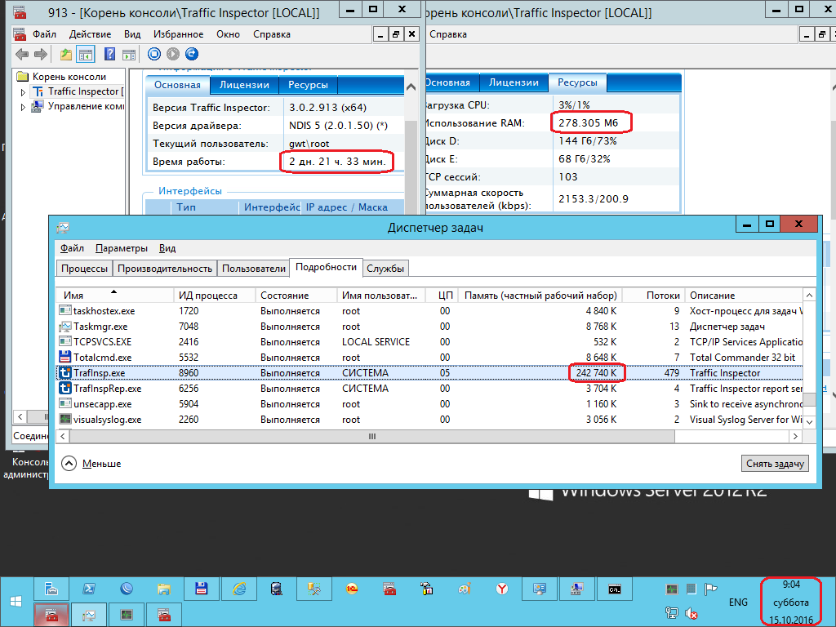Click the ENG language indicator
This screenshot has height=627, width=836.
pyautogui.click(x=738, y=602)
